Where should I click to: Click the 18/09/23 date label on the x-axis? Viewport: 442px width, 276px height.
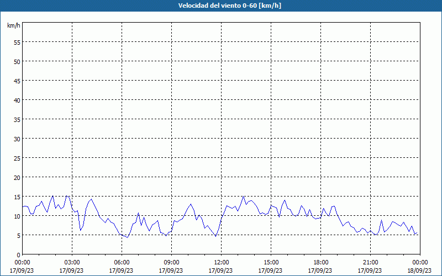pyautogui.click(x=420, y=270)
